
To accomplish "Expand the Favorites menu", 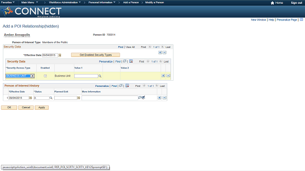I will click(x=8, y=2).
